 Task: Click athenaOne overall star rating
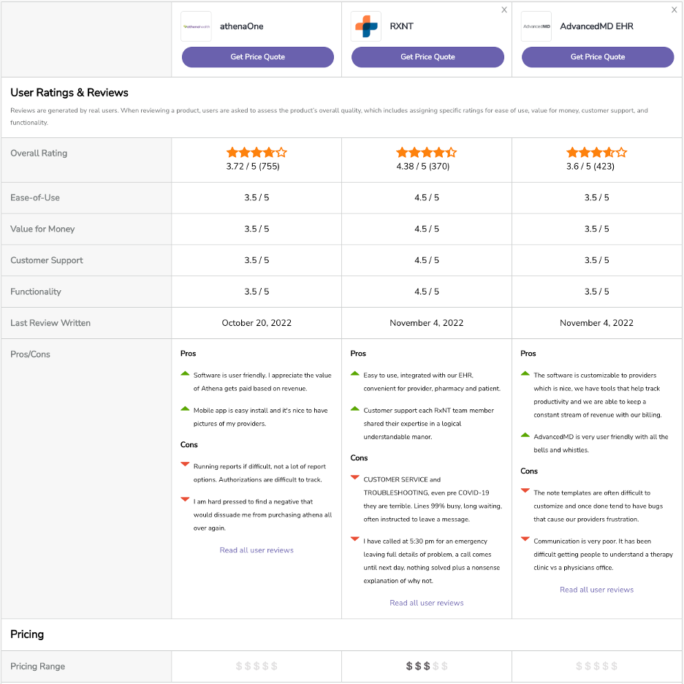coord(256,152)
